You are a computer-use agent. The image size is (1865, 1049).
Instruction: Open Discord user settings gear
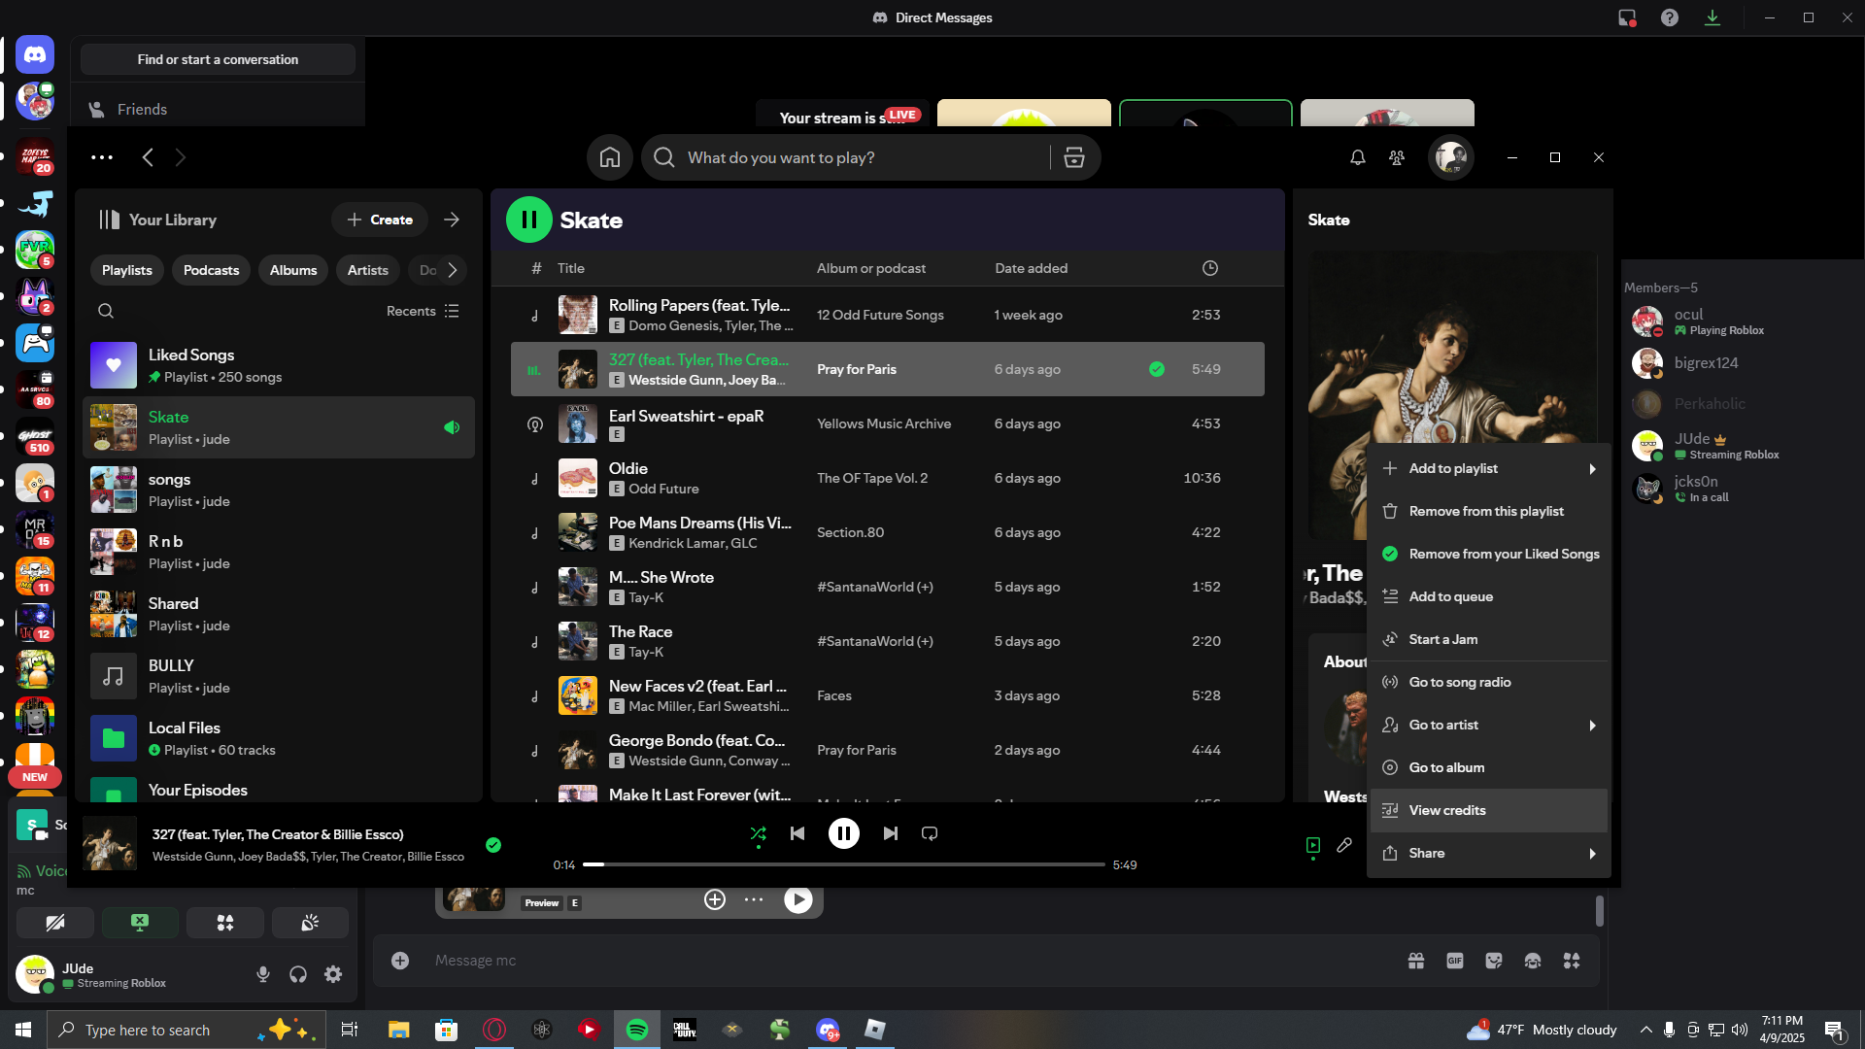coord(333,974)
